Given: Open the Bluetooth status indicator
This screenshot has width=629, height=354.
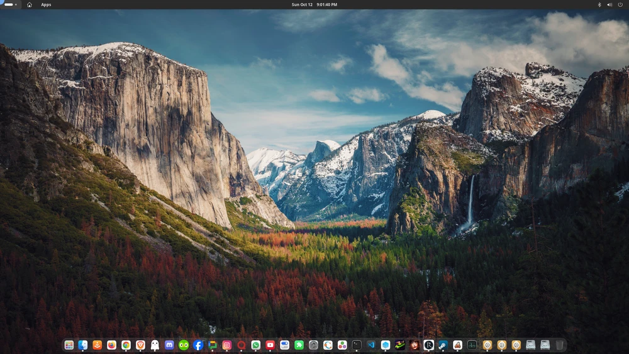Looking at the screenshot, I should 599,4.
